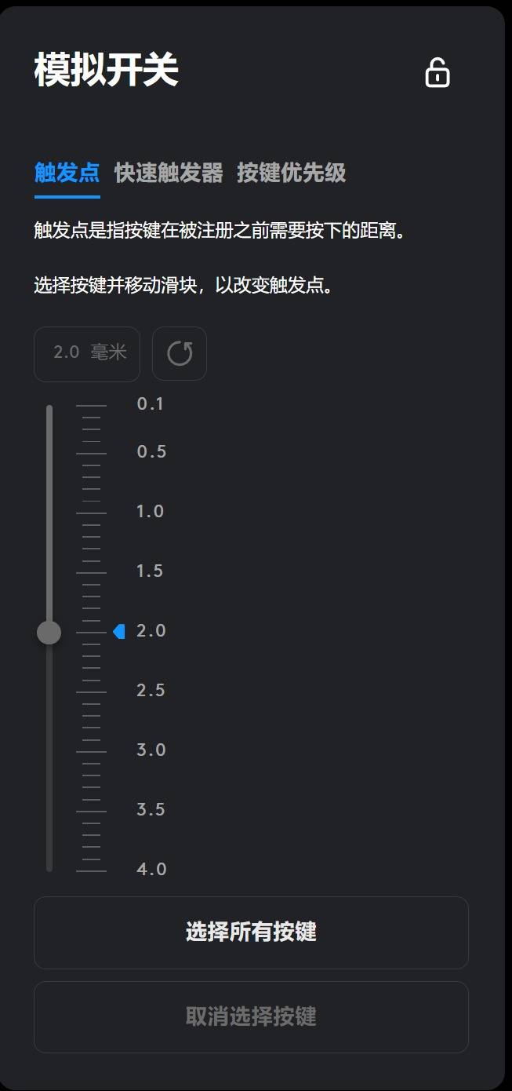The width and height of the screenshot is (512, 1091).
Task: Click the unlock padlock icon
Action: click(x=437, y=72)
